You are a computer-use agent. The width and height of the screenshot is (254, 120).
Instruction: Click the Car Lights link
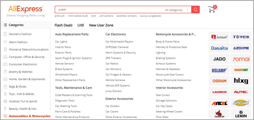coord(61,41)
